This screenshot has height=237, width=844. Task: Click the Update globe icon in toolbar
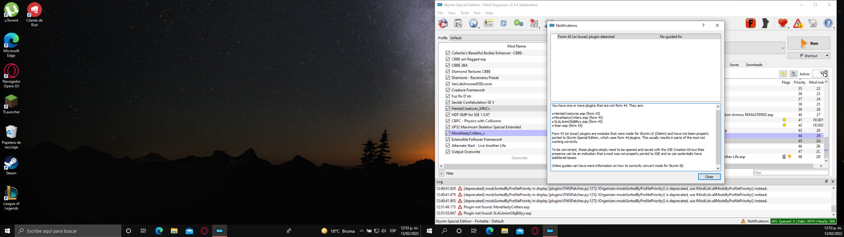pyautogui.click(x=813, y=23)
